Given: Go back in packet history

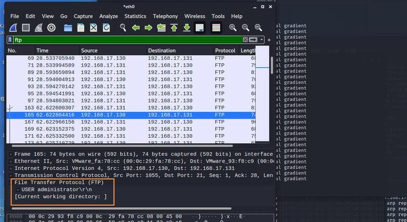Looking at the screenshot, I should pos(136,28).
